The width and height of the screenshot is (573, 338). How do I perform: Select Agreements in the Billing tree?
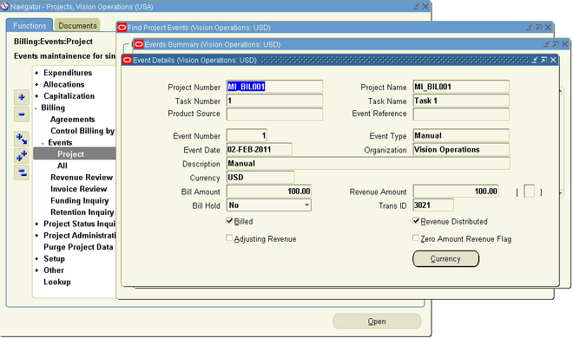pyautogui.click(x=73, y=120)
